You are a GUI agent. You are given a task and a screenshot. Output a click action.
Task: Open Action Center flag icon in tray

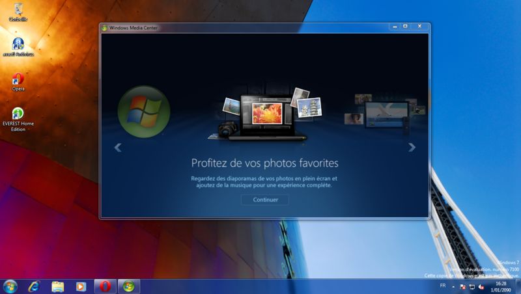coord(462,287)
